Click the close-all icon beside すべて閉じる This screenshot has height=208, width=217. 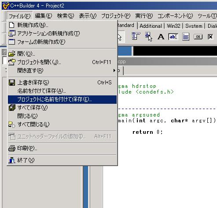point(12,125)
